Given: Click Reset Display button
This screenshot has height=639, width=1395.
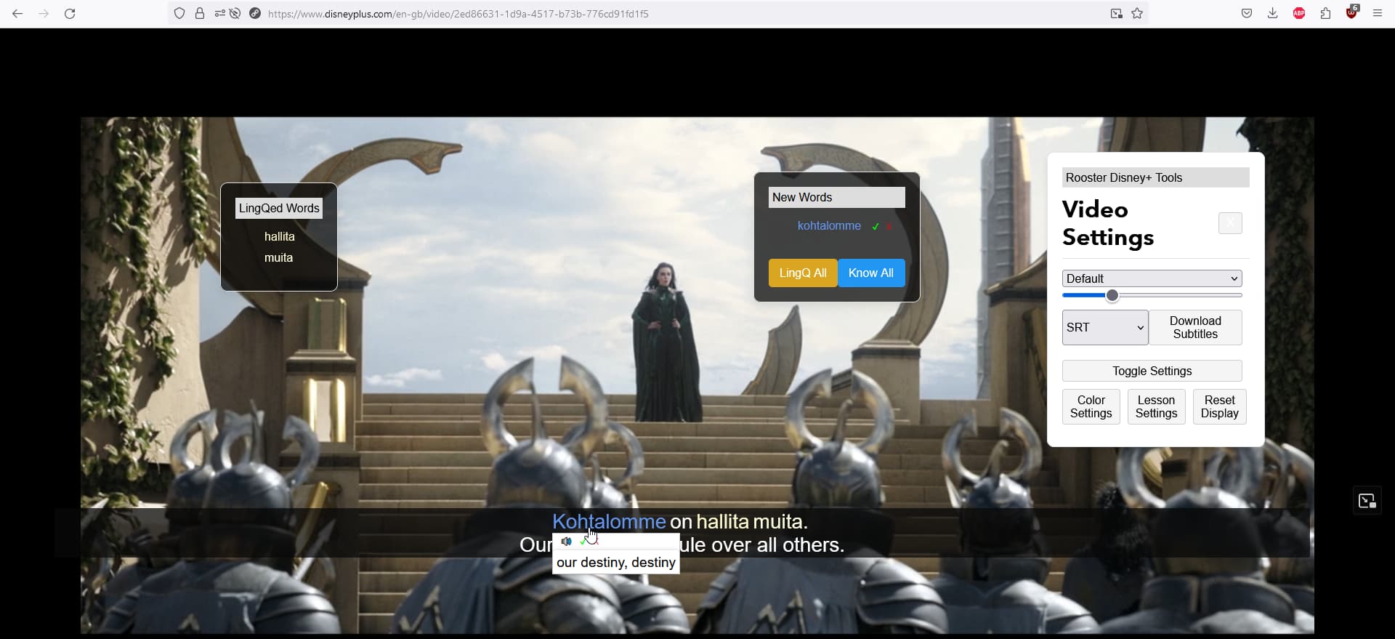Looking at the screenshot, I should pyautogui.click(x=1219, y=407).
